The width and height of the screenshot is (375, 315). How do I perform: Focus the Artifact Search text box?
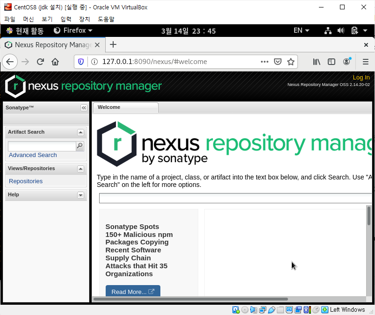tap(42, 146)
